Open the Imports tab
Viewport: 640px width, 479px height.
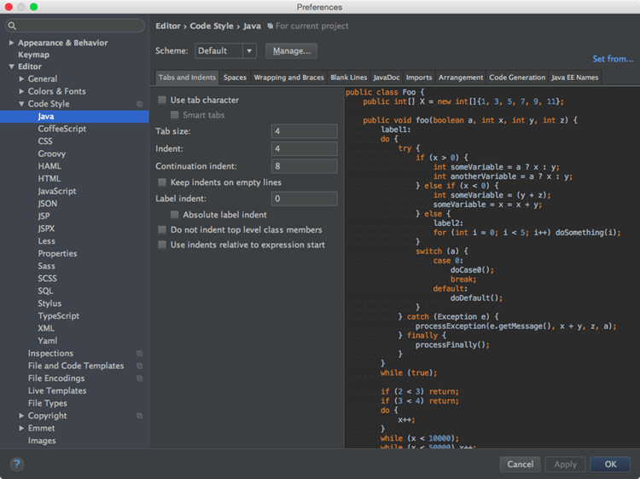click(419, 78)
